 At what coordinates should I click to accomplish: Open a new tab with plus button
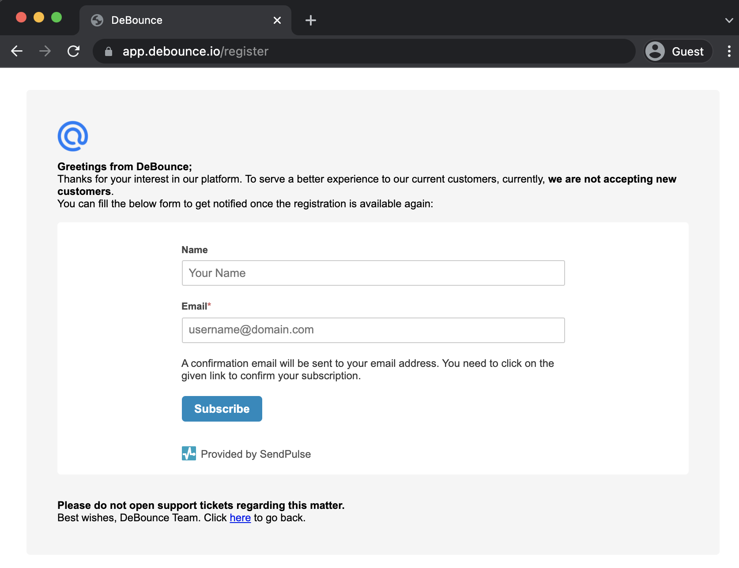pos(311,20)
